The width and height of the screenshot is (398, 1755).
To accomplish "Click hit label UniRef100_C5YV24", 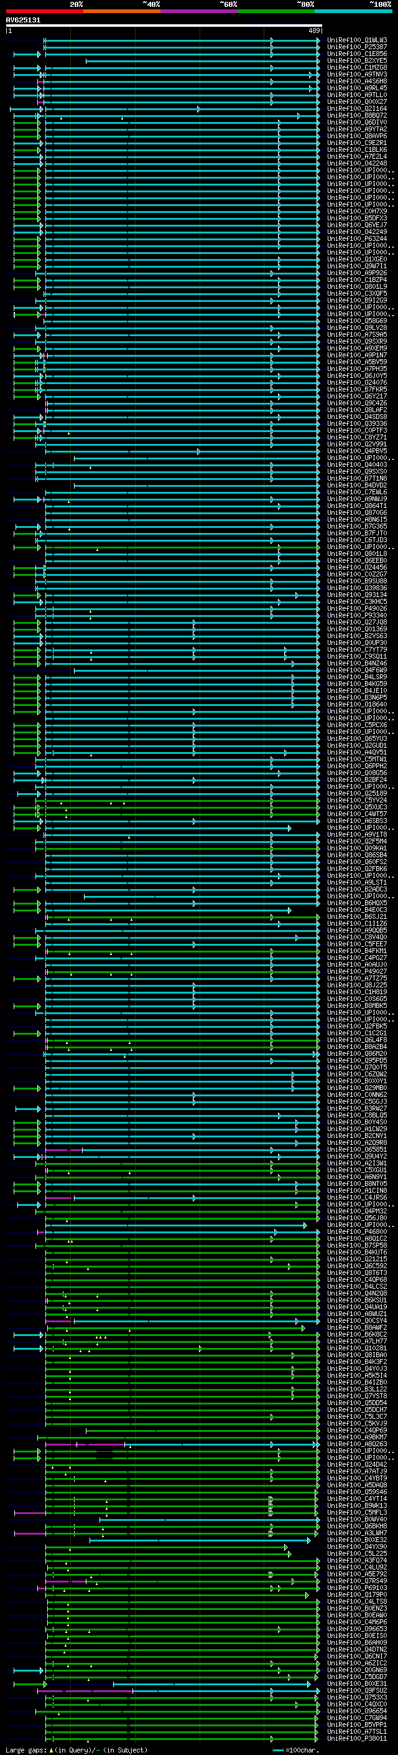I will (x=357, y=801).
